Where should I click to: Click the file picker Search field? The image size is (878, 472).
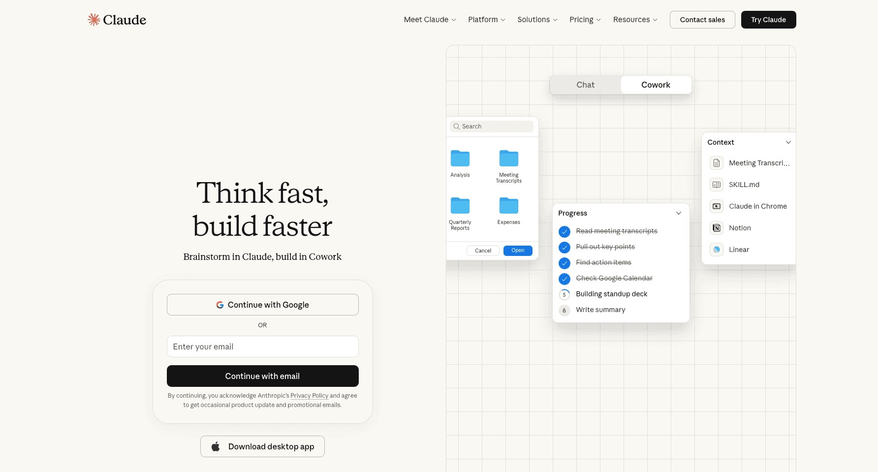492,126
